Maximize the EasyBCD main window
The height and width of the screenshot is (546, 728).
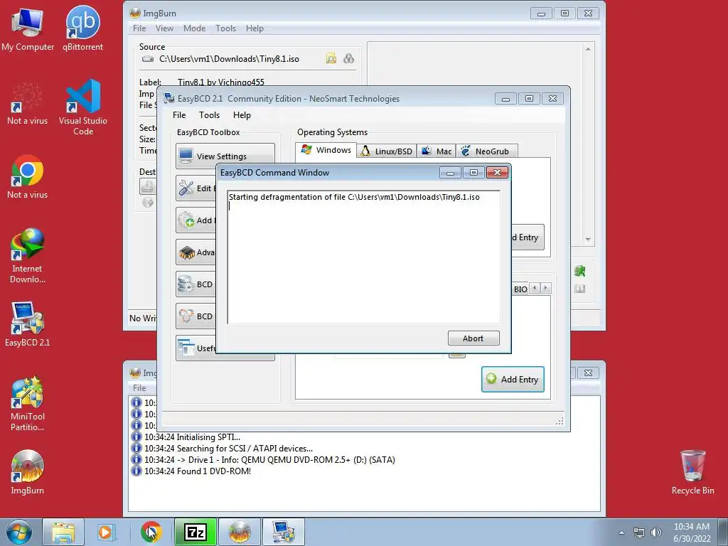[529, 98]
